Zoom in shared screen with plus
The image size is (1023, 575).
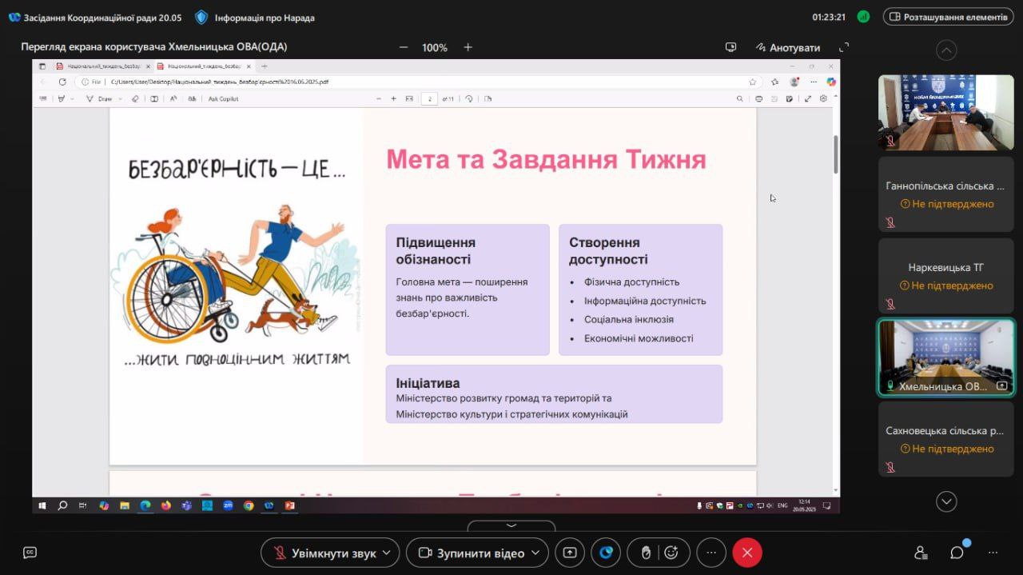[x=468, y=47]
